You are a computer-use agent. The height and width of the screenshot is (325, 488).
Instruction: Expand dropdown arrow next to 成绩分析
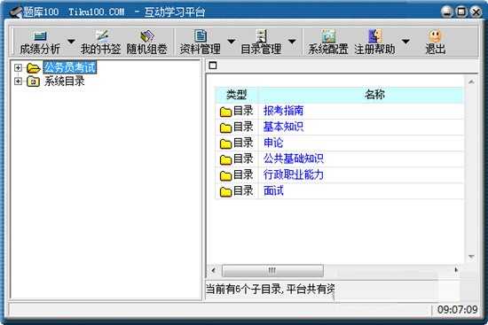point(71,41)
